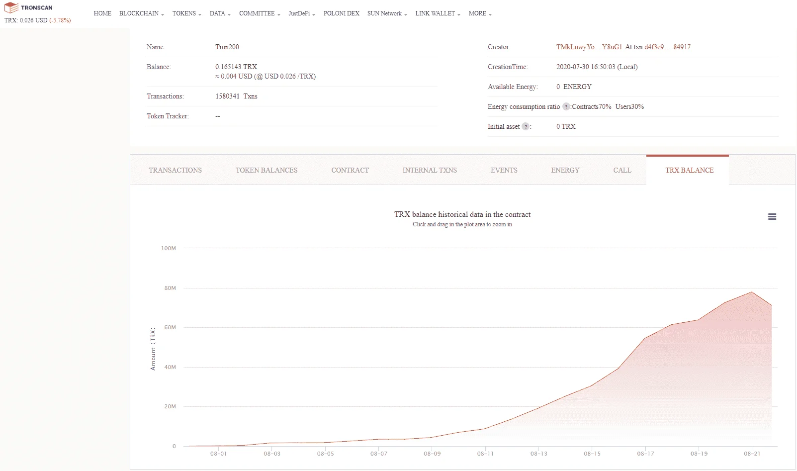Select the ENERGY tab
This screenshot has width=797, height=471.
click(x=565, y=170)
